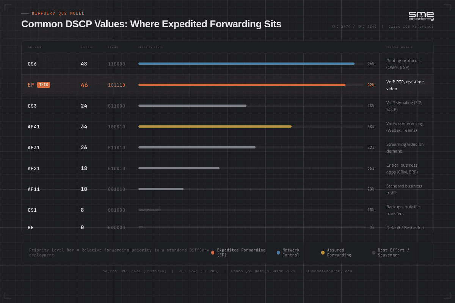This screenshot has width=455, height=303.
Task: Click the blue CS6 priority bar
Action: click(246, 64)
